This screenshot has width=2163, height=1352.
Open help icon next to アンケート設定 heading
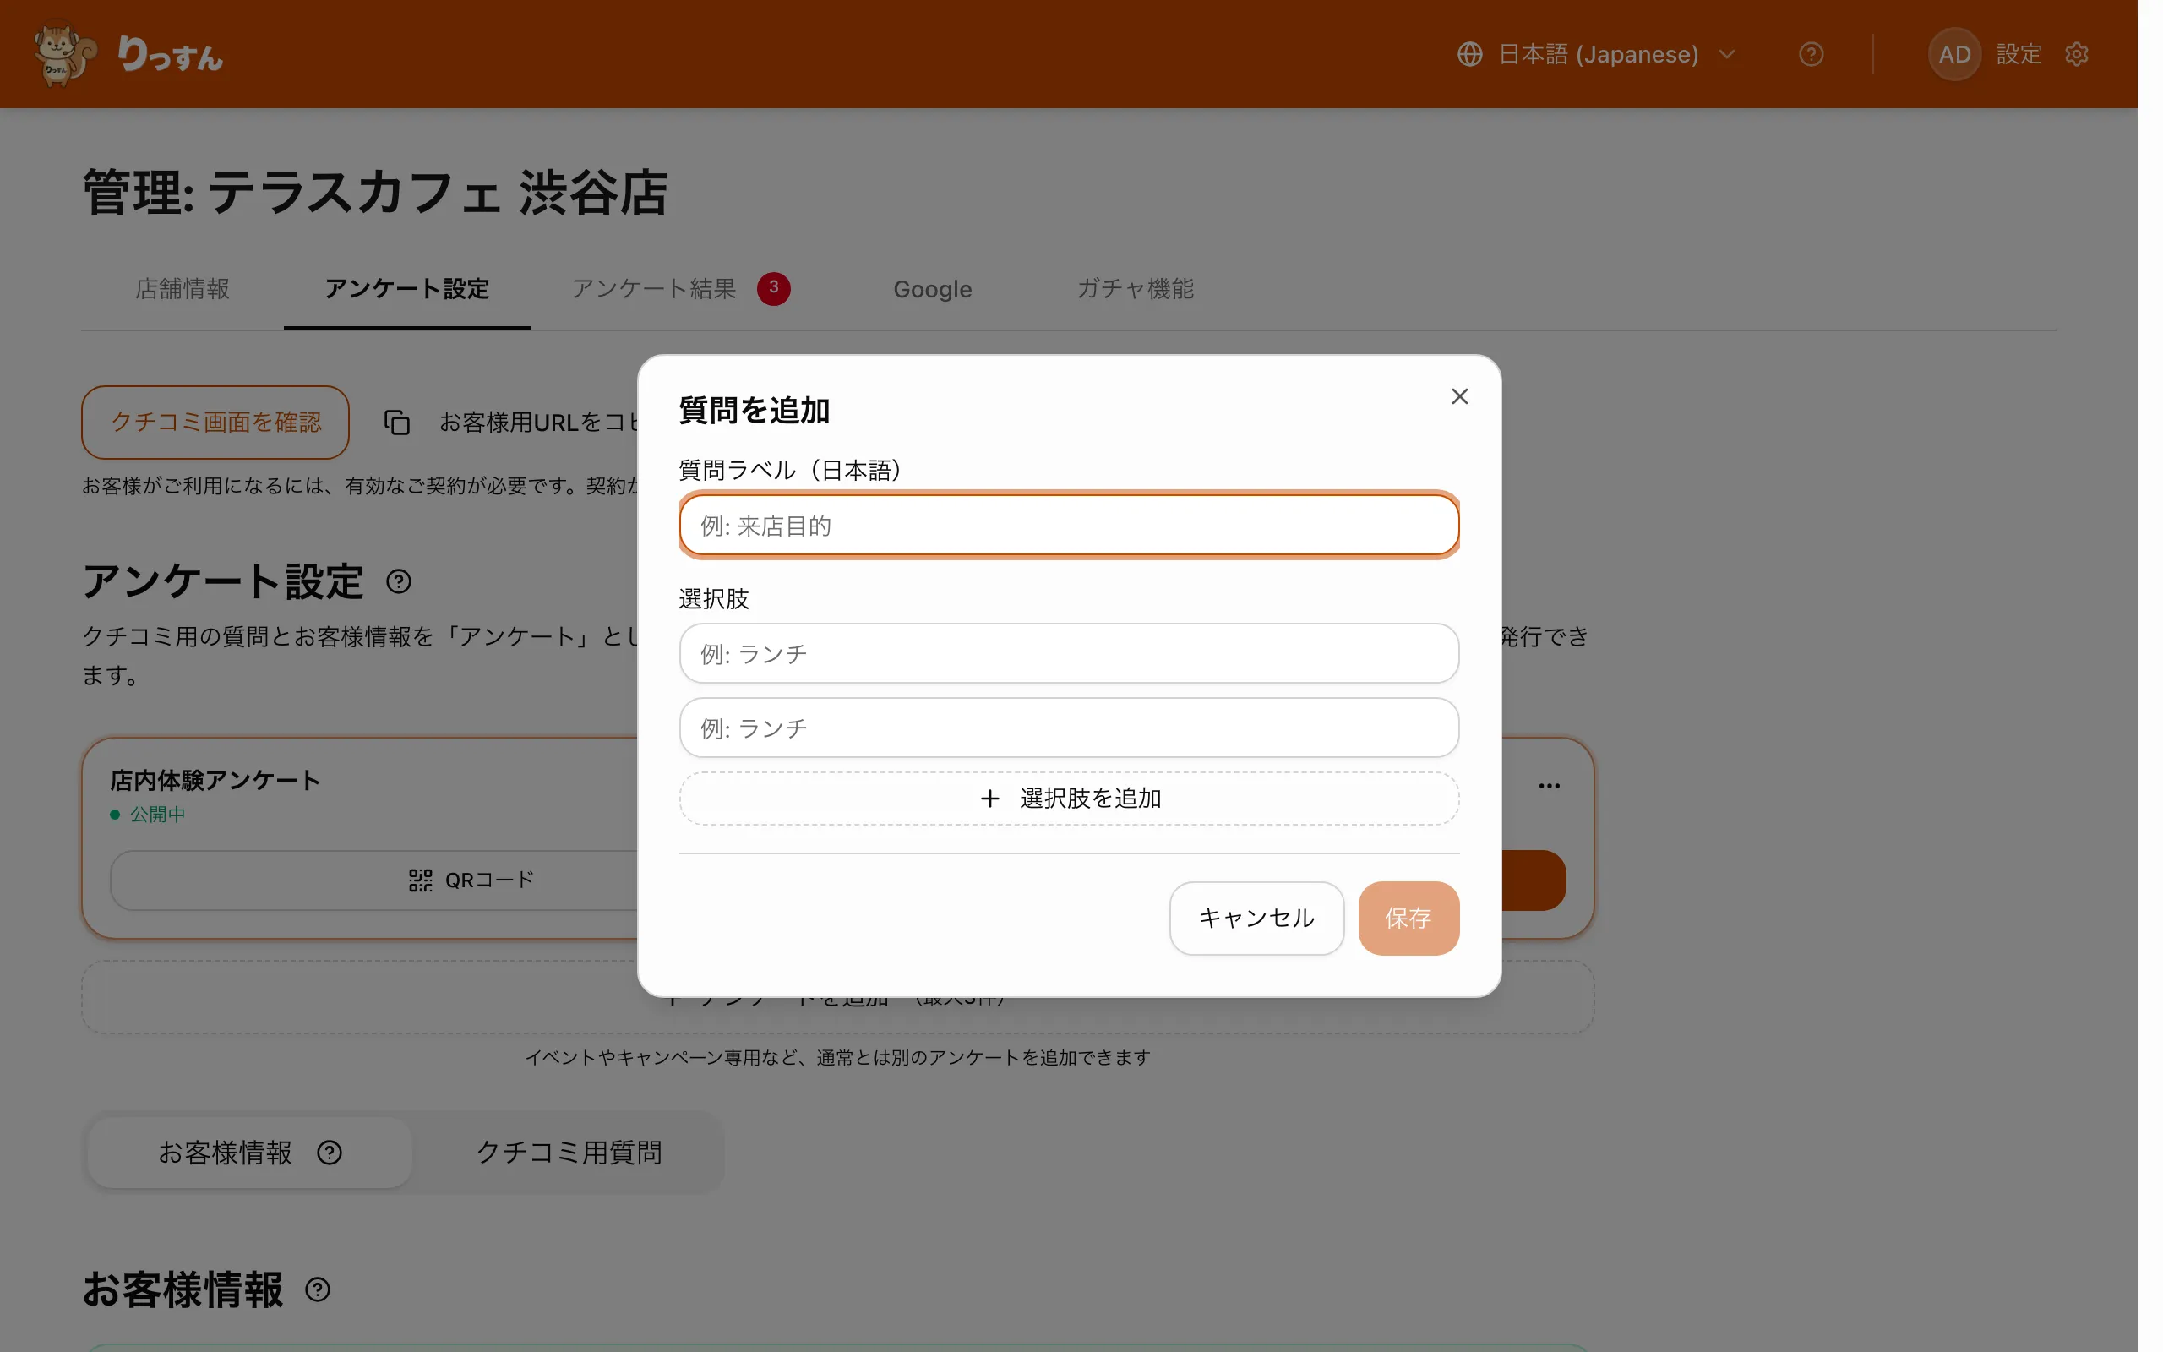pyautogui.click(x=399, y=582)
